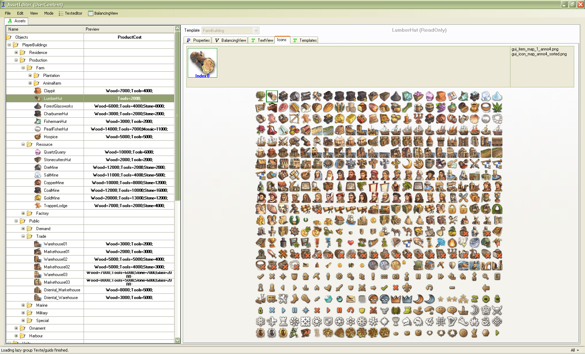The height and width of the screenshot is (354, 585).
Task: Open Texteditor from the menu bar
Action: pos(70,13)
